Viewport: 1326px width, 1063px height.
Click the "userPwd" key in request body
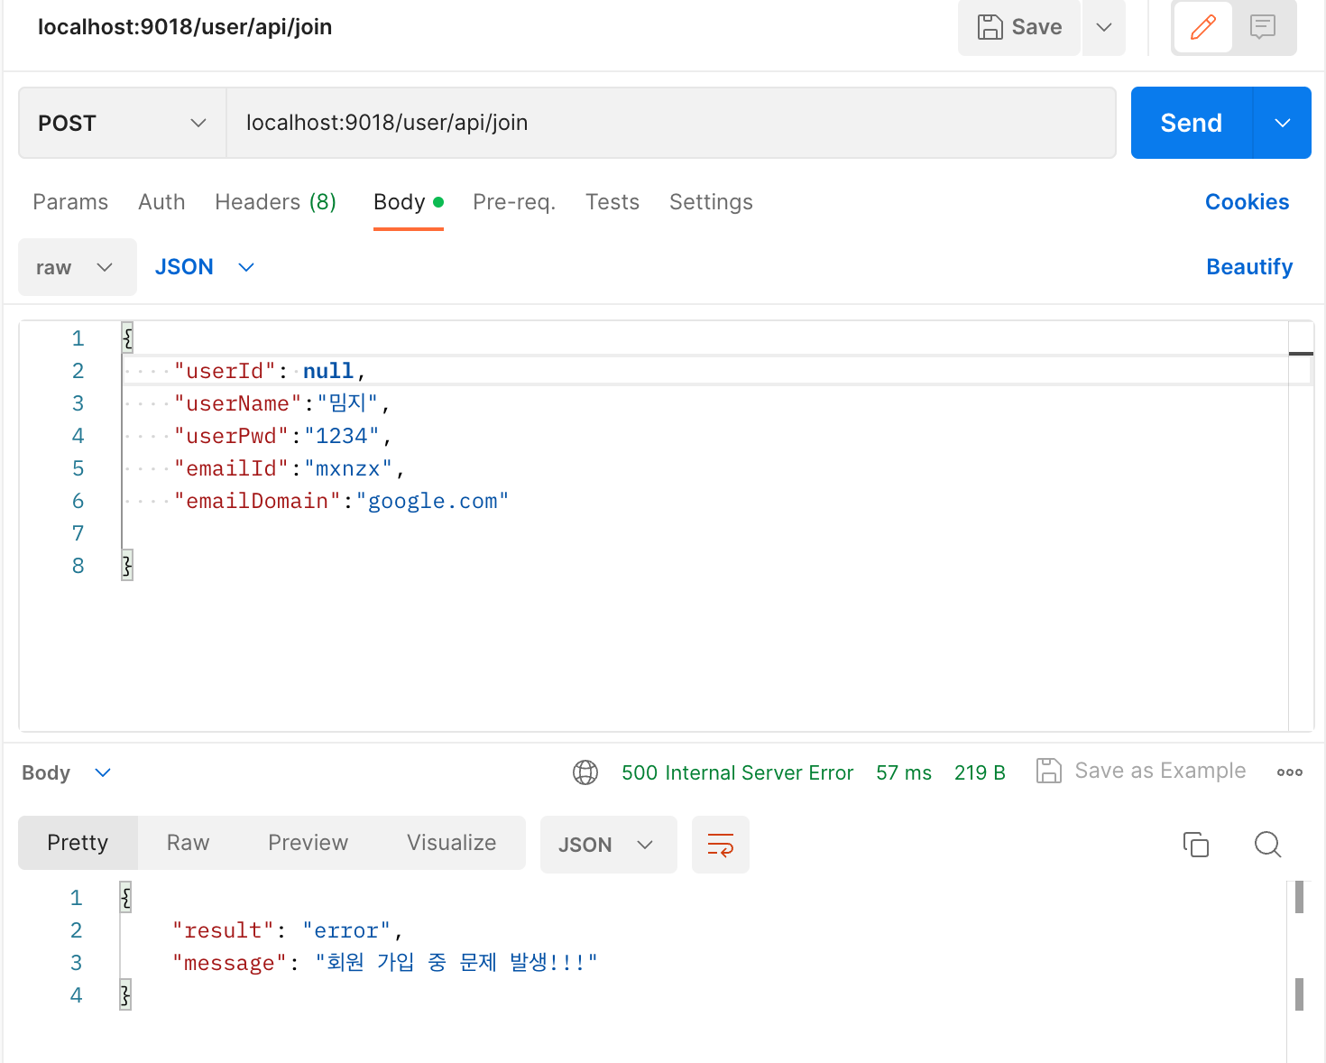pos(231,436)
